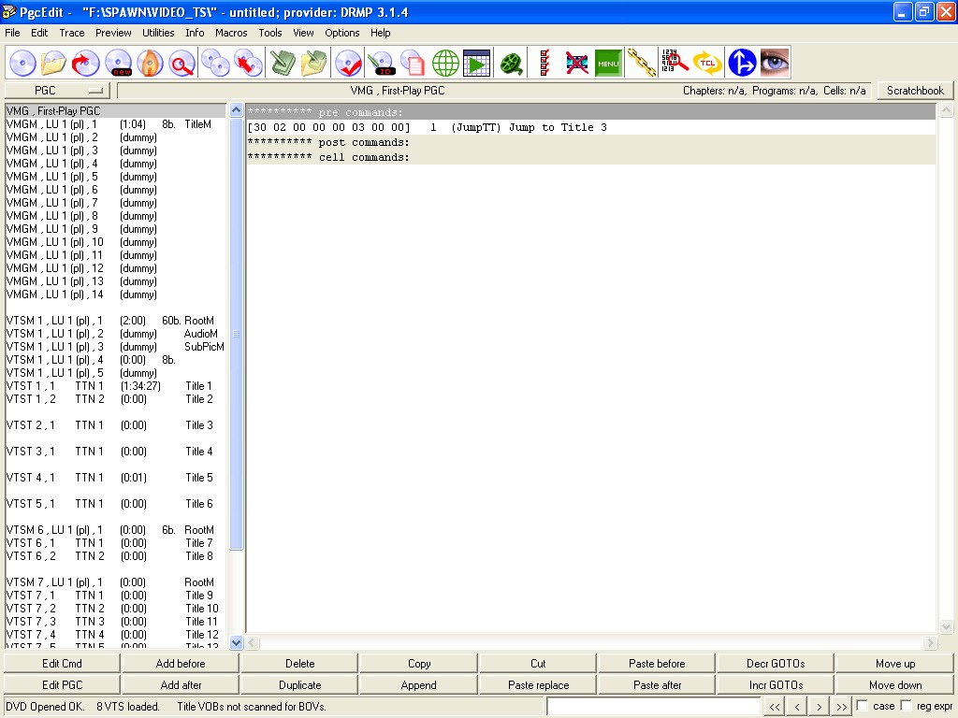958x718 pixels.
Task: Click the Open DVD disc icon
Action: (x=22, y=63)
